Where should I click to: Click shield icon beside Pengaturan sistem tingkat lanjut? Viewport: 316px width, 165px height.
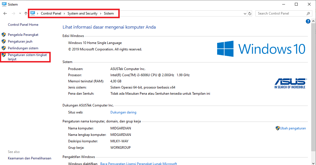[4, 55]
